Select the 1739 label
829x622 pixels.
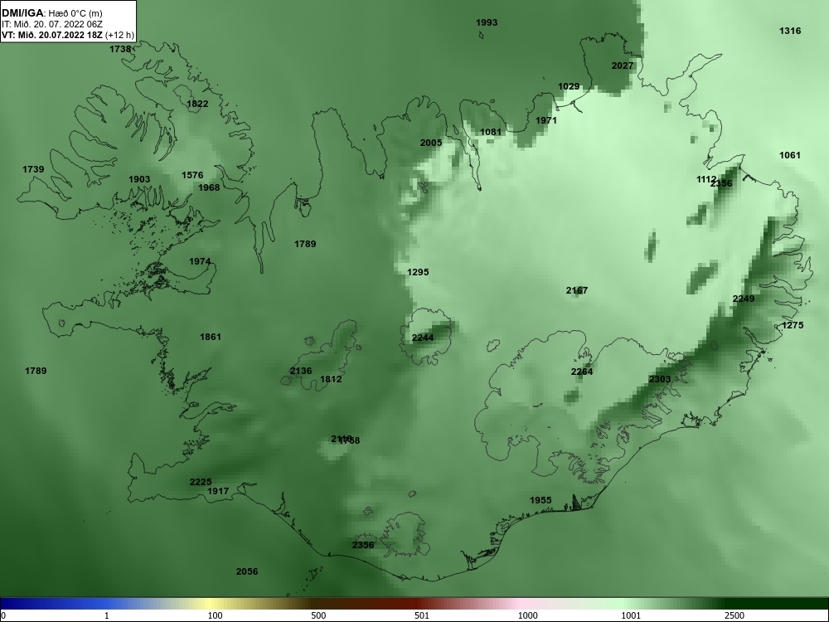[33, 169]
